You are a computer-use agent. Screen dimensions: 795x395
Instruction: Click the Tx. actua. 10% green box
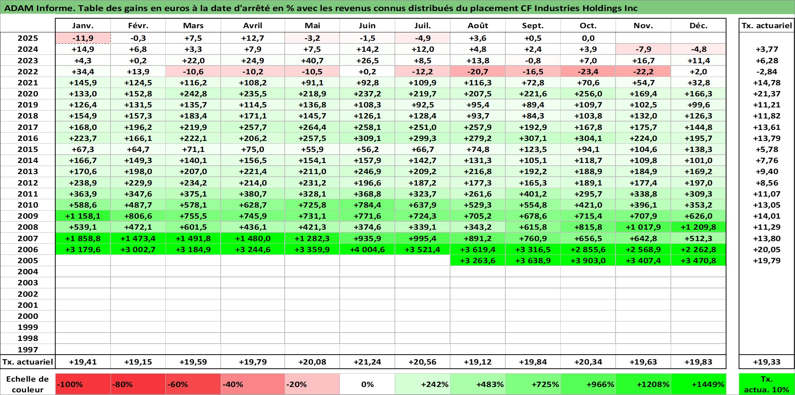[x=767, y=384]
